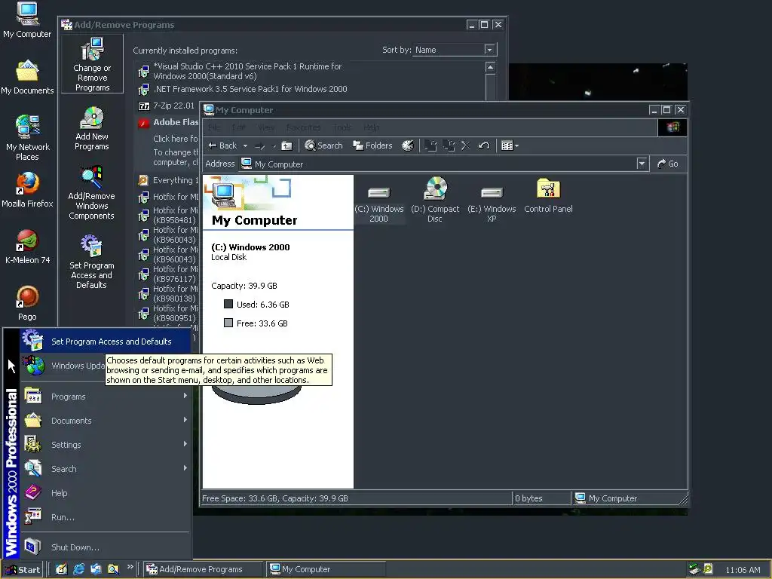Open Help from the Start menu

tap(106, 493)
